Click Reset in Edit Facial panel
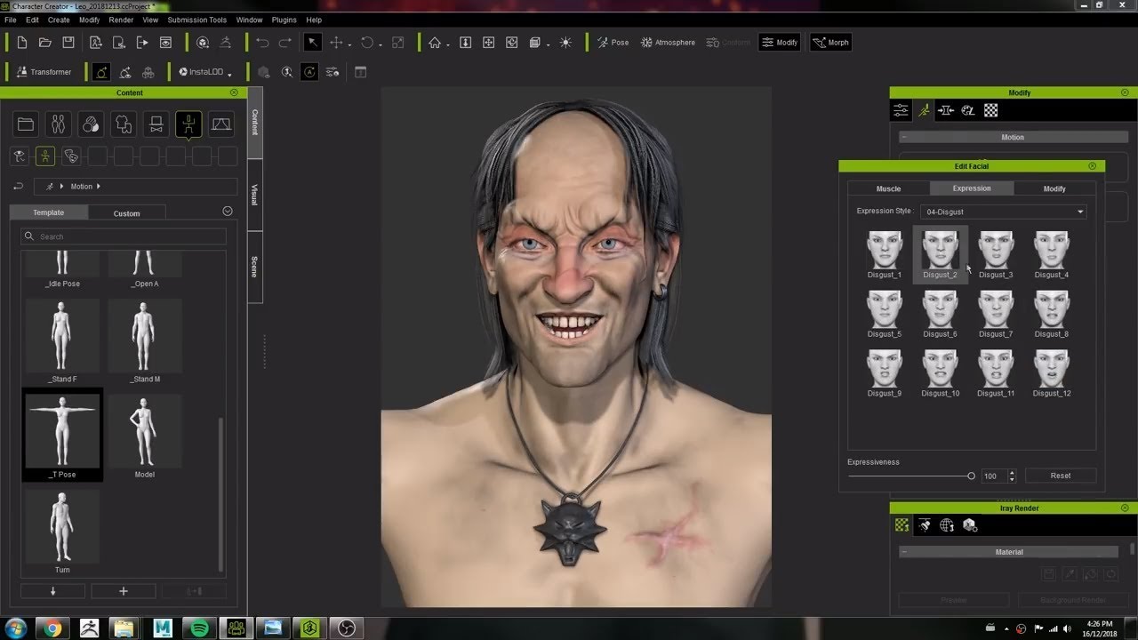 click(1061, 476)
